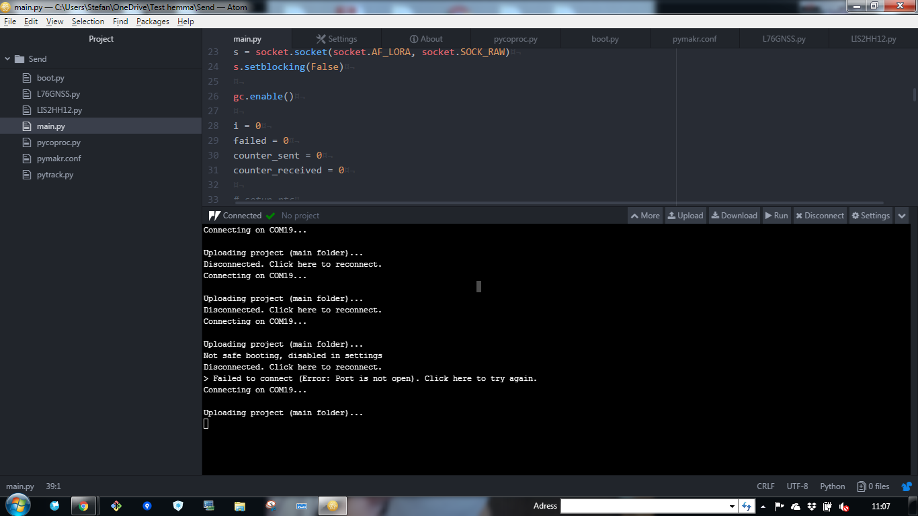The width and height of the screenshot is (918, 516).
Task: Switch to the boot.py tab
Action: coord(605,39)
